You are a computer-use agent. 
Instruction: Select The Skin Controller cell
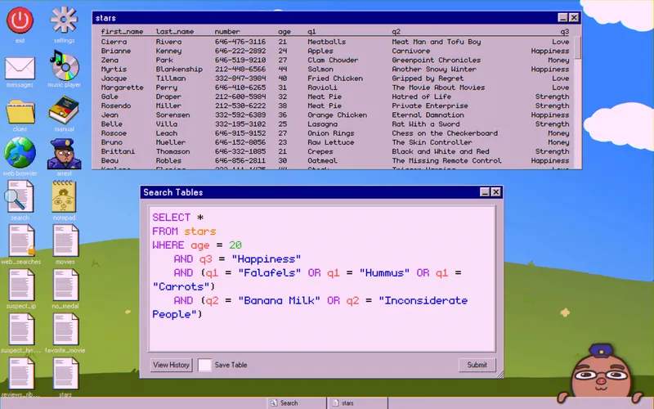[x=432, y=142]
